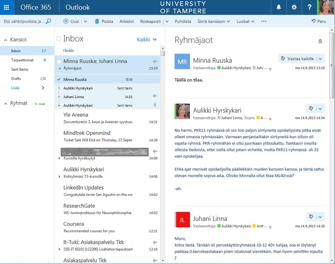This screenshot has height=264, width=335.
Task: Collapse the Ryhmät section
Action: tap(6, 104)
